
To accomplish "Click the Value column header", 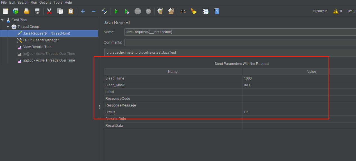I will tap(299, 72).
